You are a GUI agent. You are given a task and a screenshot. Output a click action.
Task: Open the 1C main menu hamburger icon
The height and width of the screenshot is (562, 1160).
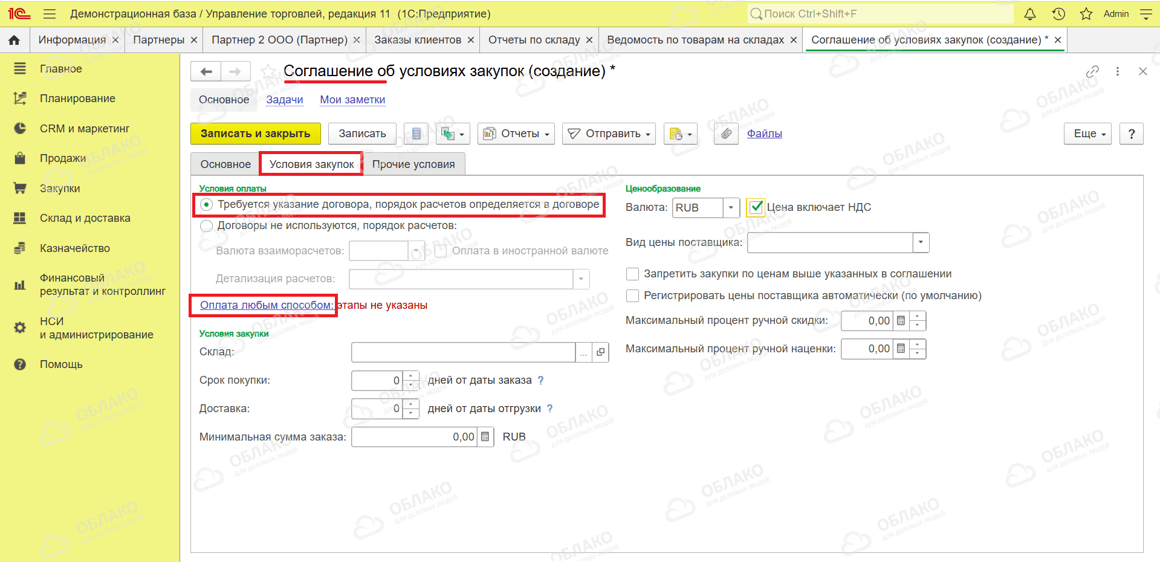point(50,14)
